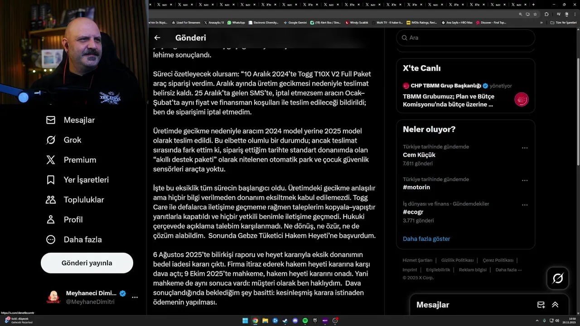Click the Gönderi yayınla button
Image resolution: width=580 pixels, height=326 pixels.
pyautogui.click(x=87, y=263)
